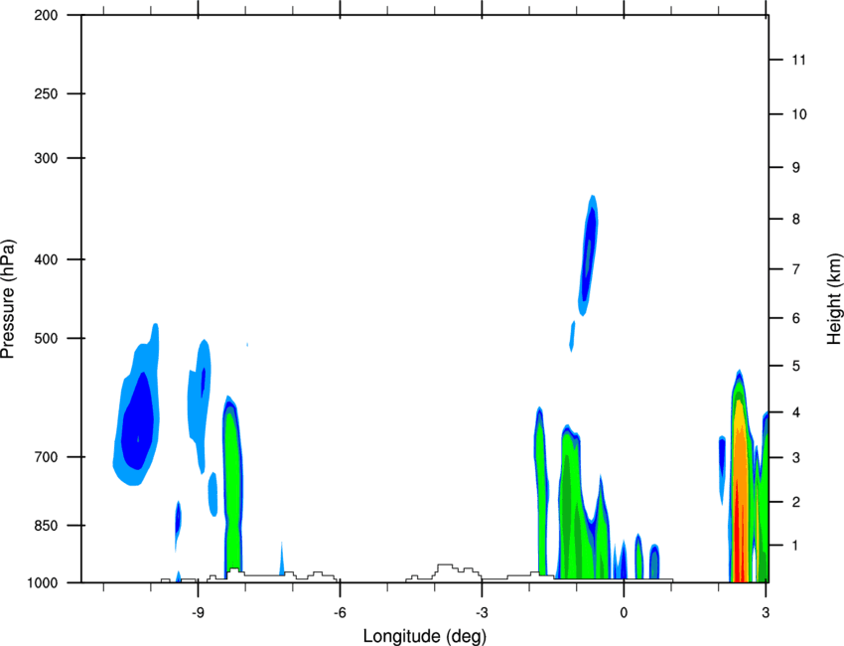Click height tick label 1
The width and height of the screenshot is (844, 646).
[796, 546]
